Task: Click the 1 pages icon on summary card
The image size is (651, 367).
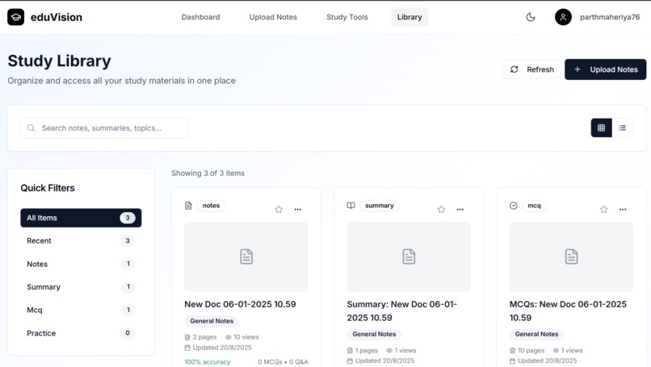Action: (350, 350)
